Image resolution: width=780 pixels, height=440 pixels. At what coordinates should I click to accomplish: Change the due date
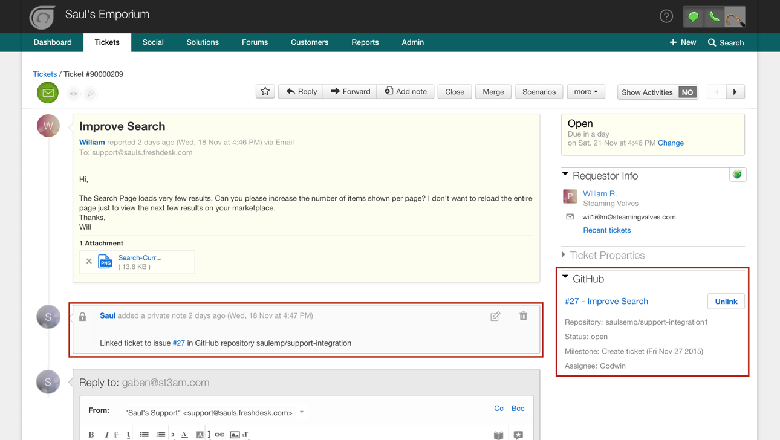(671, 143)
